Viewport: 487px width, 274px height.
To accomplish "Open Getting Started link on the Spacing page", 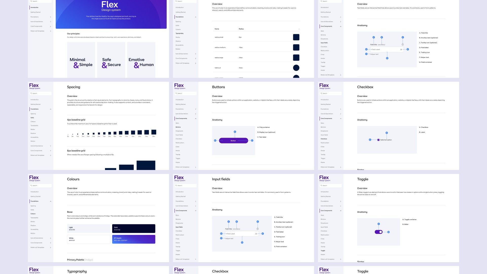I will (x=36, y=104).
